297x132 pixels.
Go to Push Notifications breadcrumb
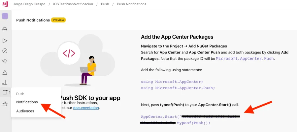pos(132,4)
